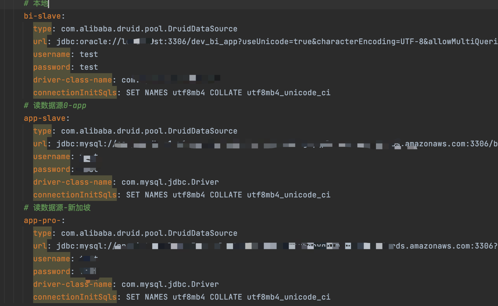Click jdbc:oracle url value in bi-slave
This screenshot has width=498, height=306.
coord(277,42)
